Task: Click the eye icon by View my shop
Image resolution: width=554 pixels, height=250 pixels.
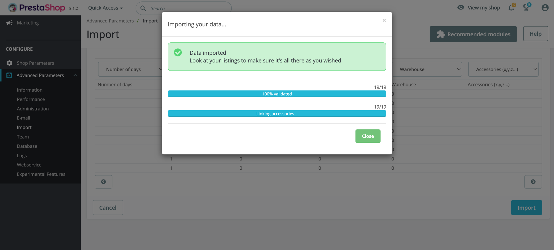Action: (x=461, y=7)
